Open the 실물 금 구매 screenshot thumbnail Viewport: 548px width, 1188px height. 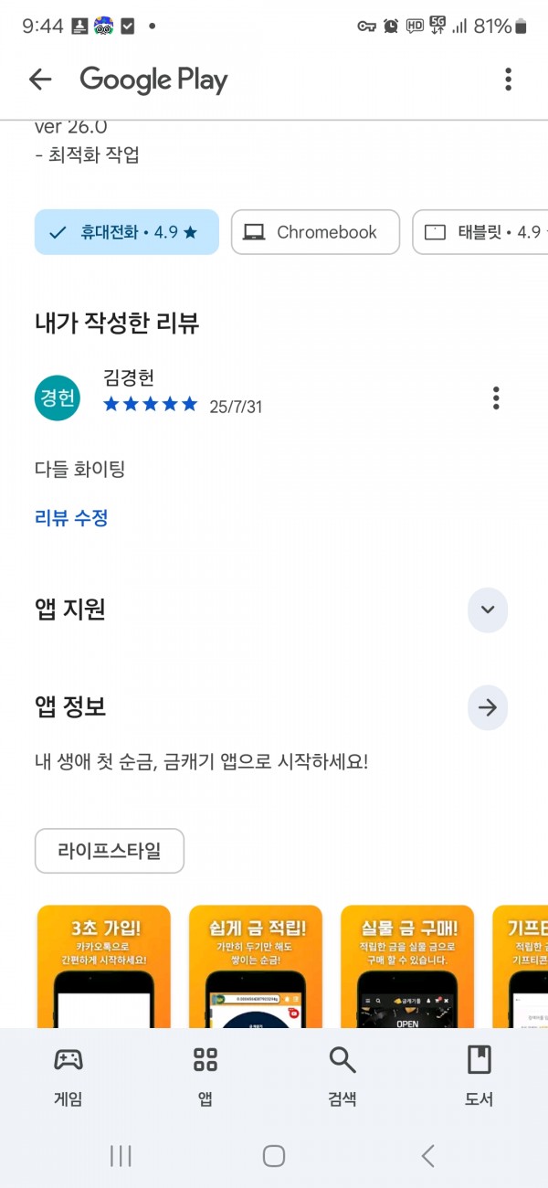click(407, 966)
